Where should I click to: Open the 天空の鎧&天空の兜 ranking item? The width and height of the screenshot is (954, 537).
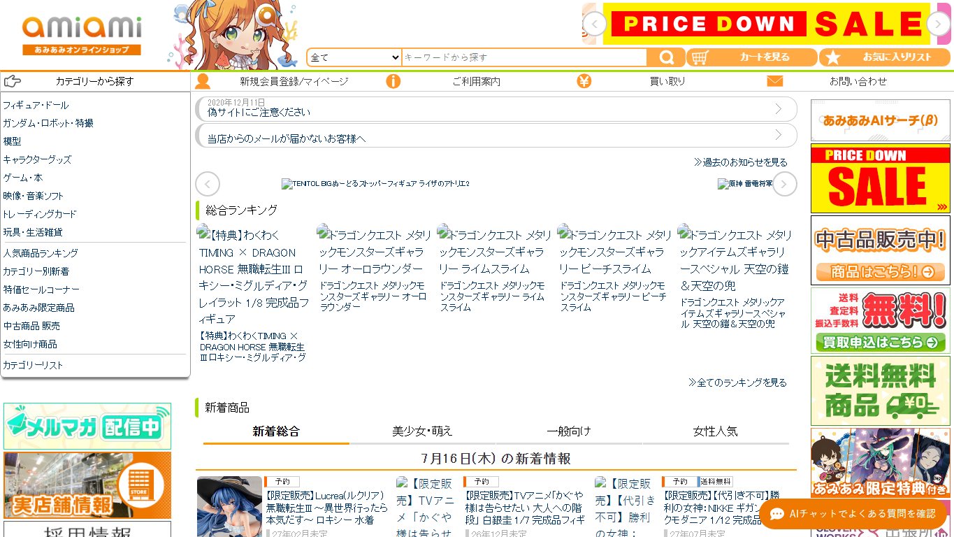(735, 278)
